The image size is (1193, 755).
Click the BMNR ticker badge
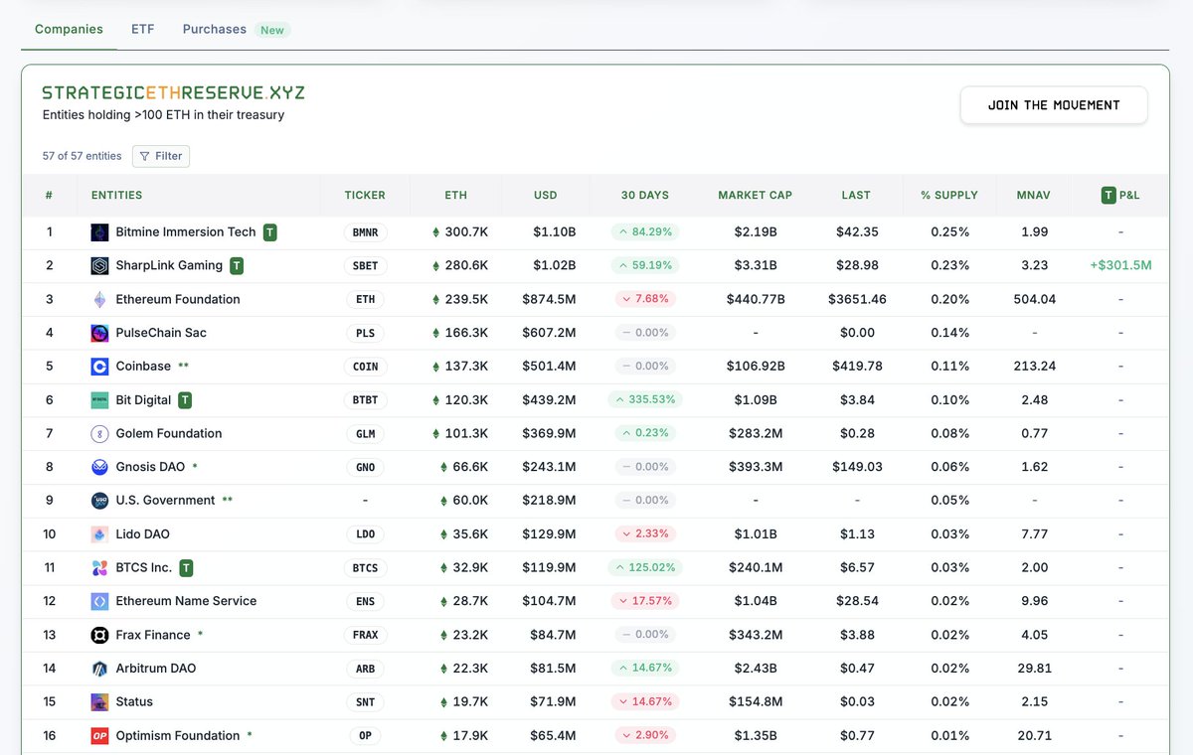point(365,232)
